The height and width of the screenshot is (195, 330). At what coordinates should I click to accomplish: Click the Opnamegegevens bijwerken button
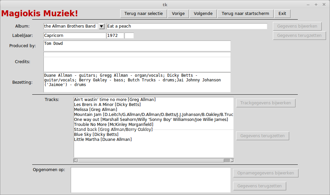tap(266, 173)
